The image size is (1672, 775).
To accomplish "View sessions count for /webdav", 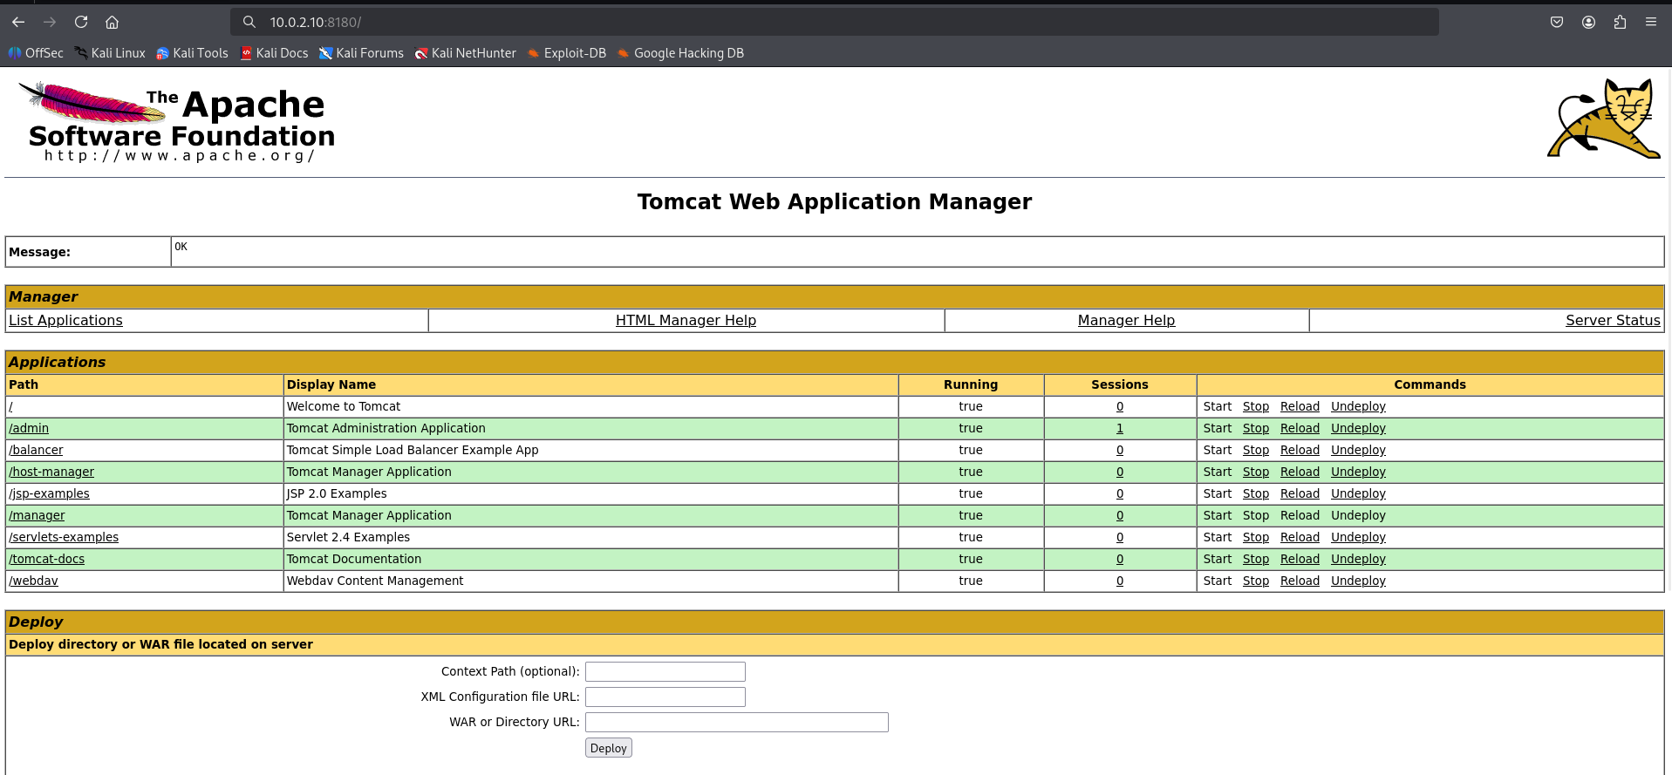I will click(x=1120, y=581).
